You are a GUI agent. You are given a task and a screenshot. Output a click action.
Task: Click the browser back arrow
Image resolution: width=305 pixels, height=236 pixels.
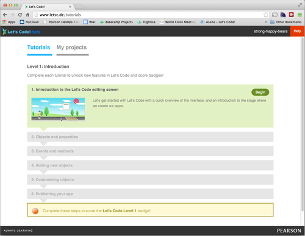(x=5, y=15)
